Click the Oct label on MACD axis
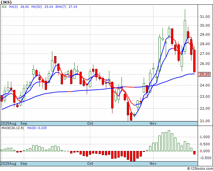Screen dimensions: 213x171 tap(90, 163)
